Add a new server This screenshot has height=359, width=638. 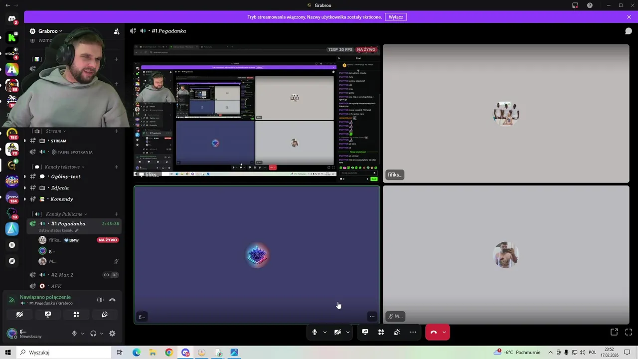point(12,245)
